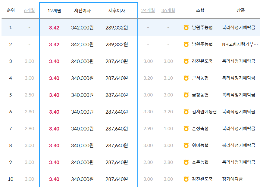Open 복리식정기예탁금 in the rank 1 row
This screenshot has height=187, width=260.
tap(239, 27)
